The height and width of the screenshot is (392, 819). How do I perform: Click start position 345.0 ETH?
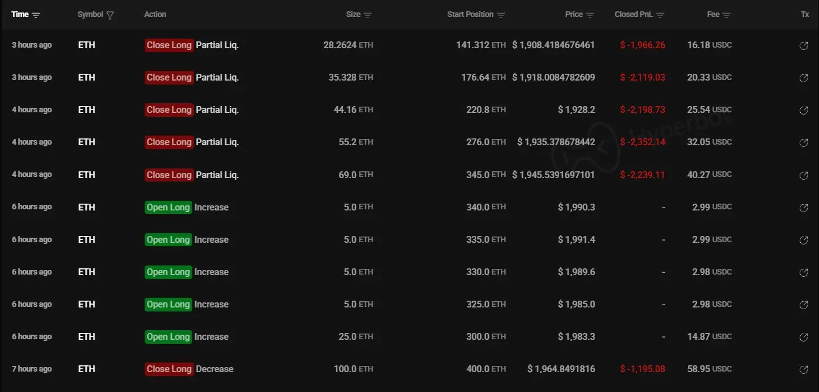486,175
